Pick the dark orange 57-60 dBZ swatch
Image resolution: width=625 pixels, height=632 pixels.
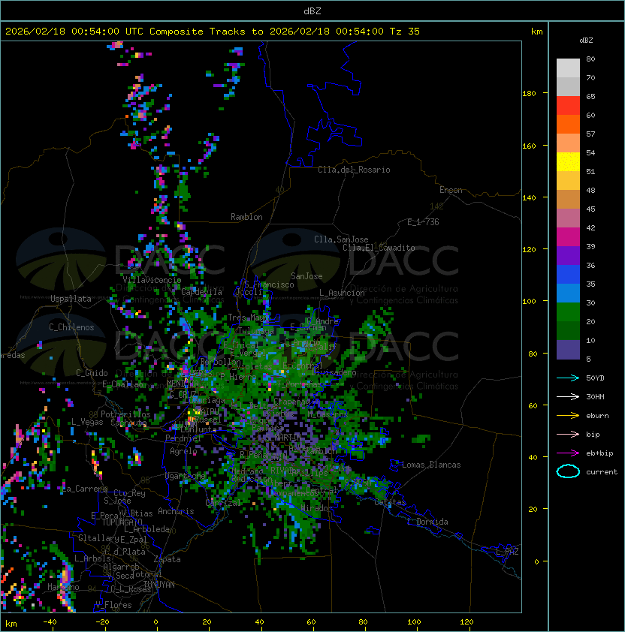(x=568, y=124)
